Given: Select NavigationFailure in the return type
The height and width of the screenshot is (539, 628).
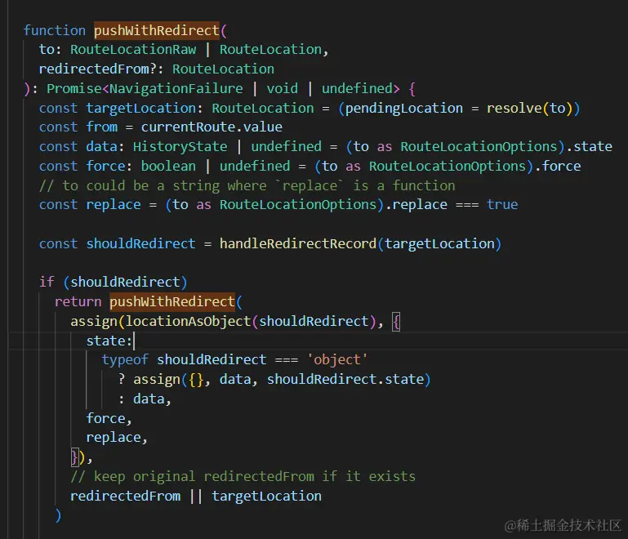Looking at the screenshot, I should 176,88.
